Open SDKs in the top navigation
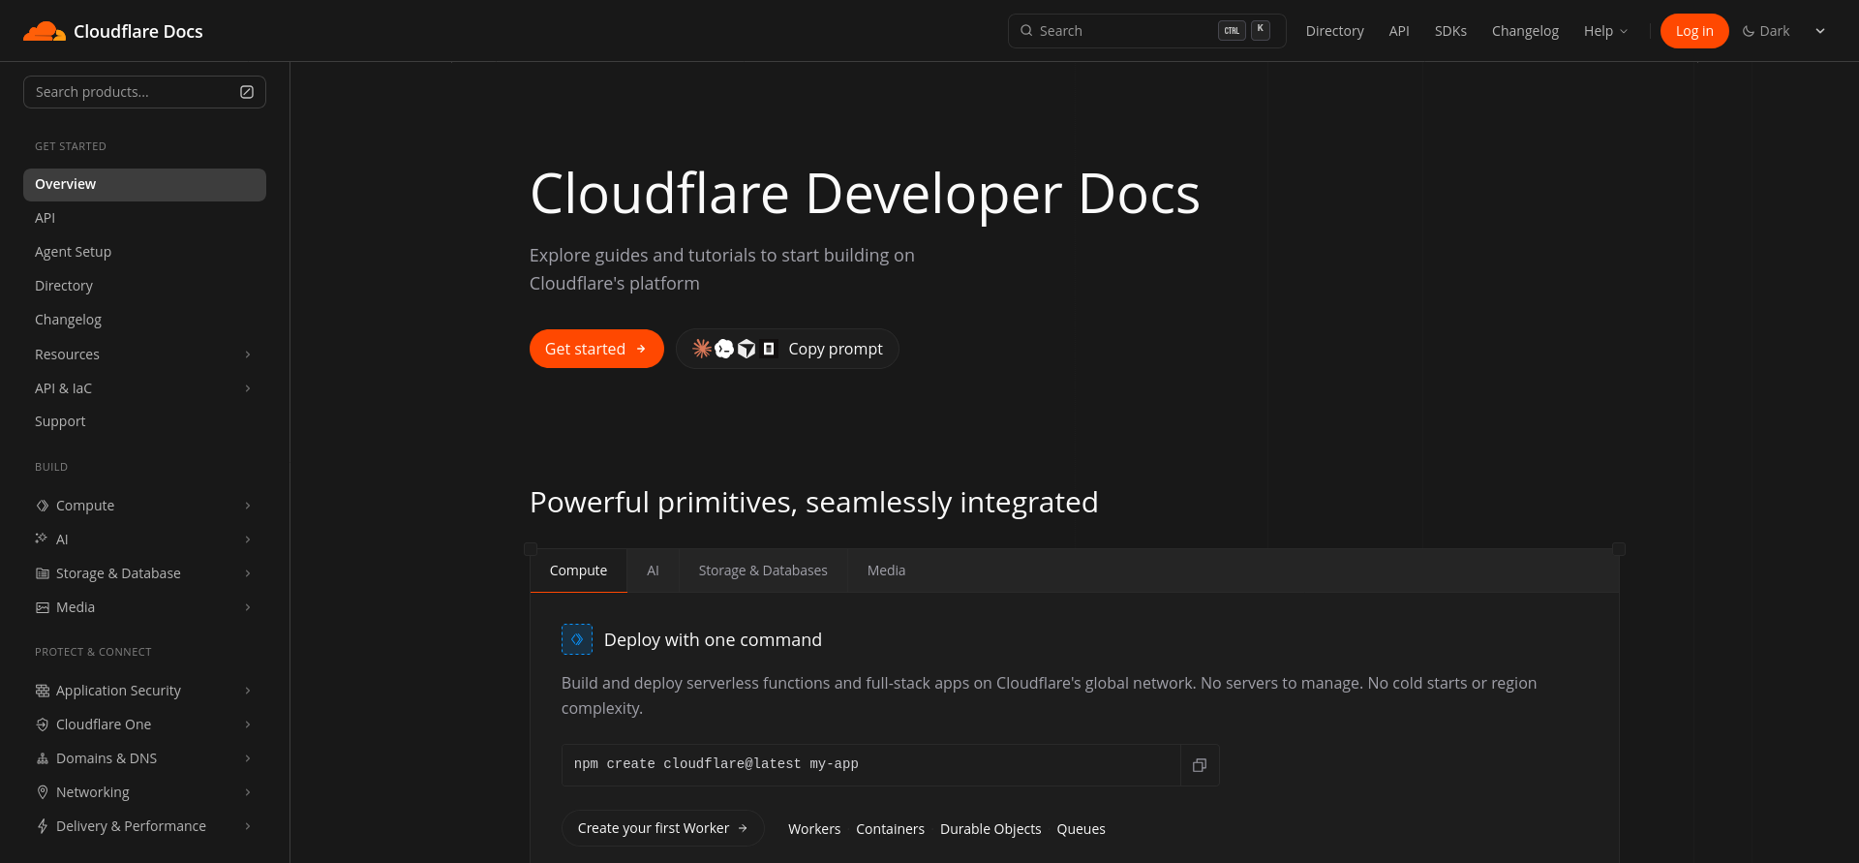 (1450, 31)
